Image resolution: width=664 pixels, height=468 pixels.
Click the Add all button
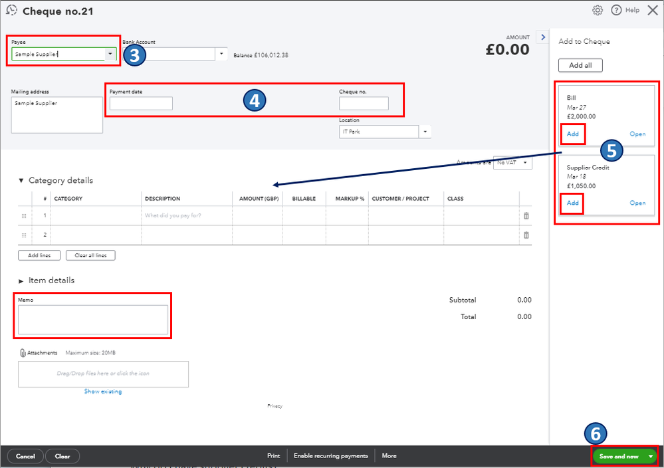pos(580,65)
